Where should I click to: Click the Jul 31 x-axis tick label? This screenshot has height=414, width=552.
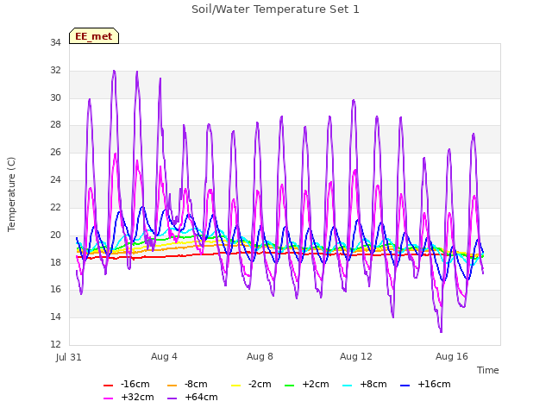click(69, 357)
